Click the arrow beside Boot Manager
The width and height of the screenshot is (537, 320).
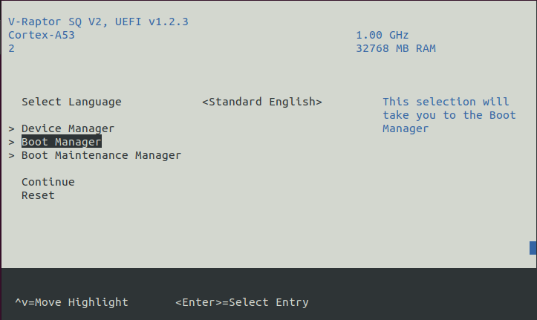click(x=12, y=142)
